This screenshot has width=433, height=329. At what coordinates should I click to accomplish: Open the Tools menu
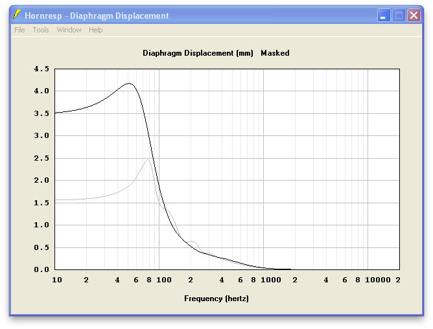pyautogui.click(x=41, y=30)
